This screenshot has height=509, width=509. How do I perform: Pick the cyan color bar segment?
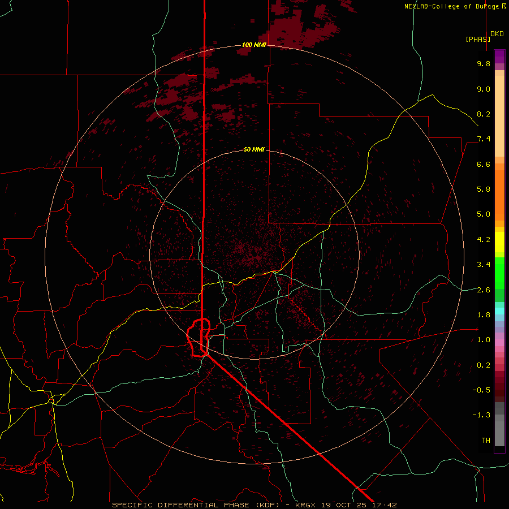(x=499, y=311)
